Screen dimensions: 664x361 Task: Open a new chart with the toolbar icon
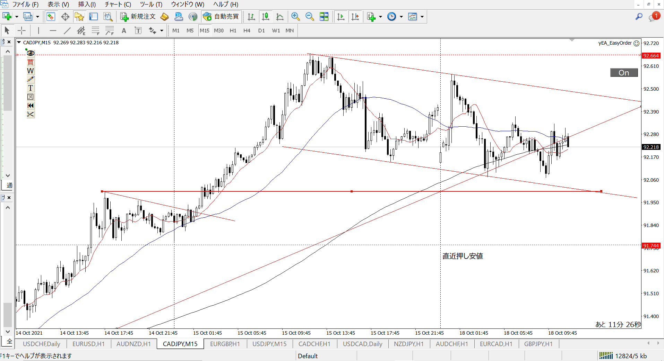(x=7, y=16)
